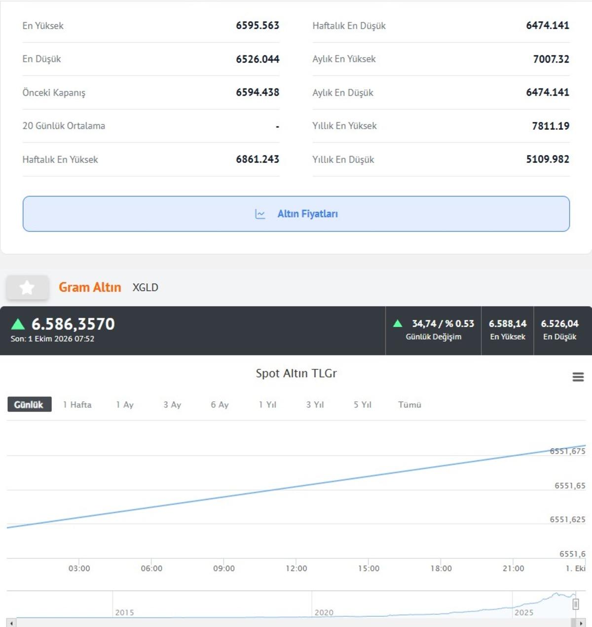Click the Haftalık En Düşük label
The height and width of the screenshot is (627, 592).
pyautogui.click(x=349, y=26)
